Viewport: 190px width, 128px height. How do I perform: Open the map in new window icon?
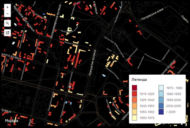click(x=7, y=33)
